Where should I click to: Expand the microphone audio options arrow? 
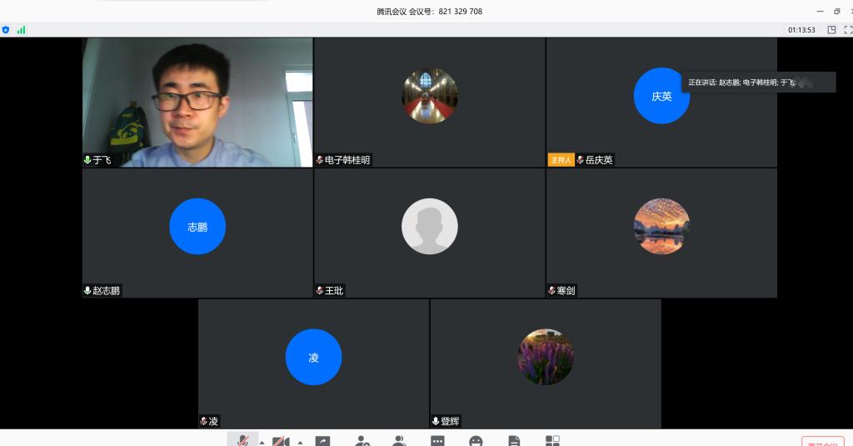pyautogui.click(x=262, y=442)
